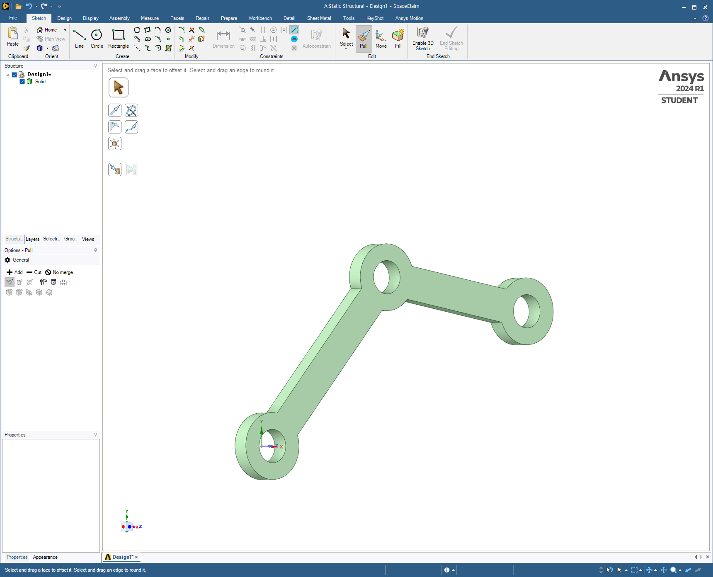
Task: Select the Solid item in Structure tree
Action: click(x=40, y=82)
